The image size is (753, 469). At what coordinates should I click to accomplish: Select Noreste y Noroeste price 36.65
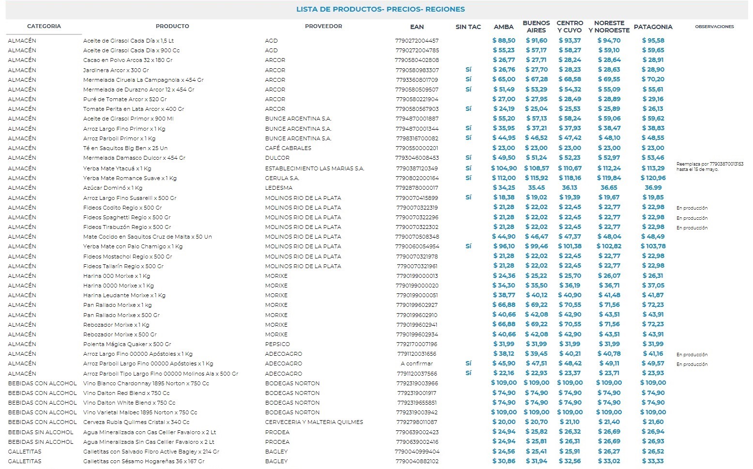tap(609, 187)
